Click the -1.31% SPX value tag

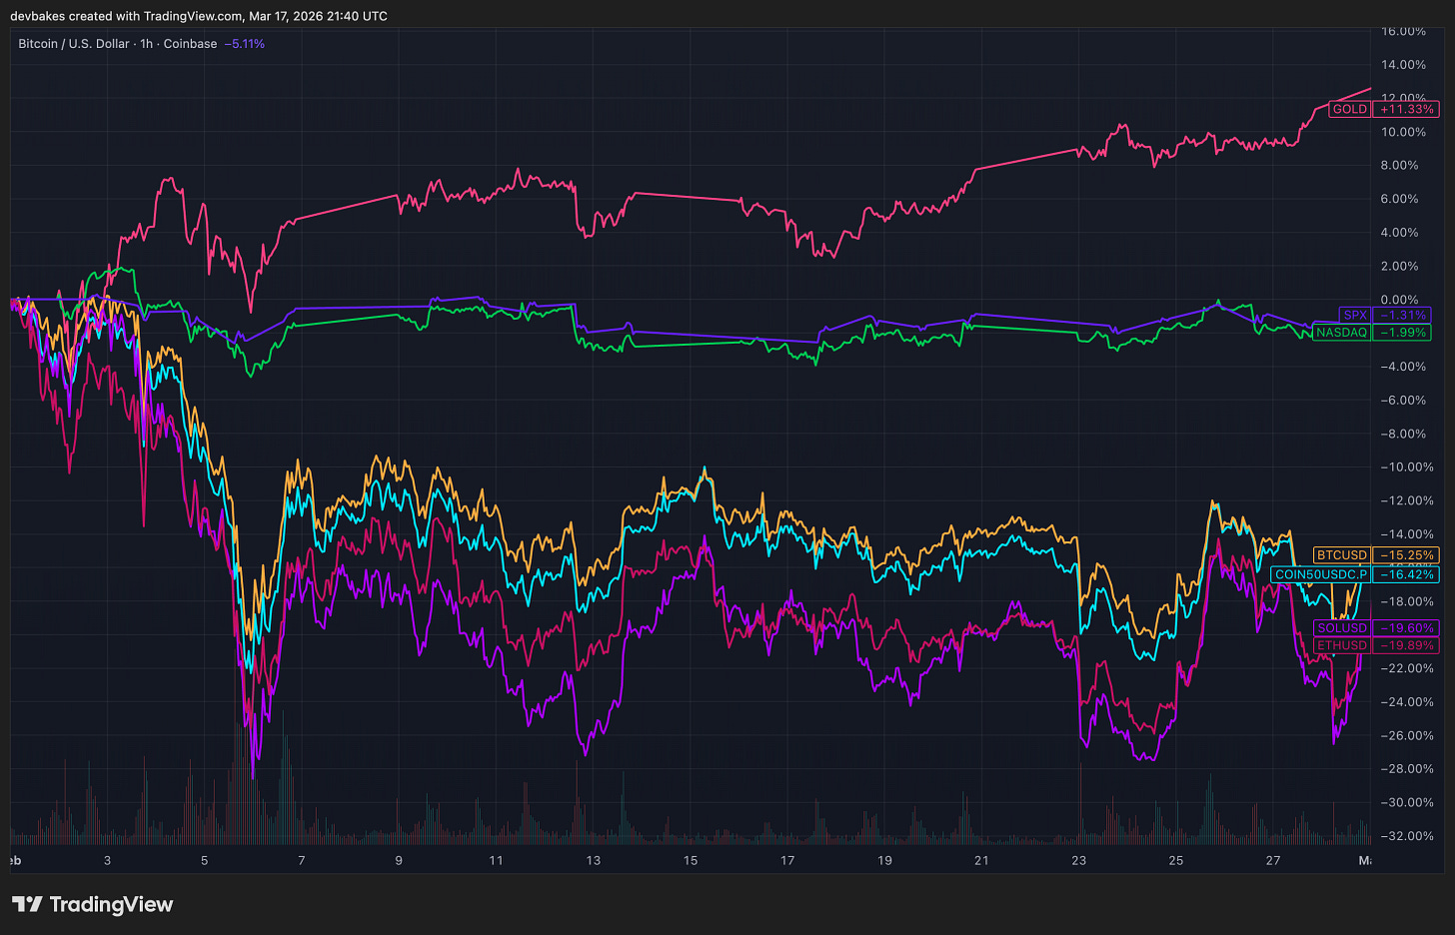tap(1402, 315)
